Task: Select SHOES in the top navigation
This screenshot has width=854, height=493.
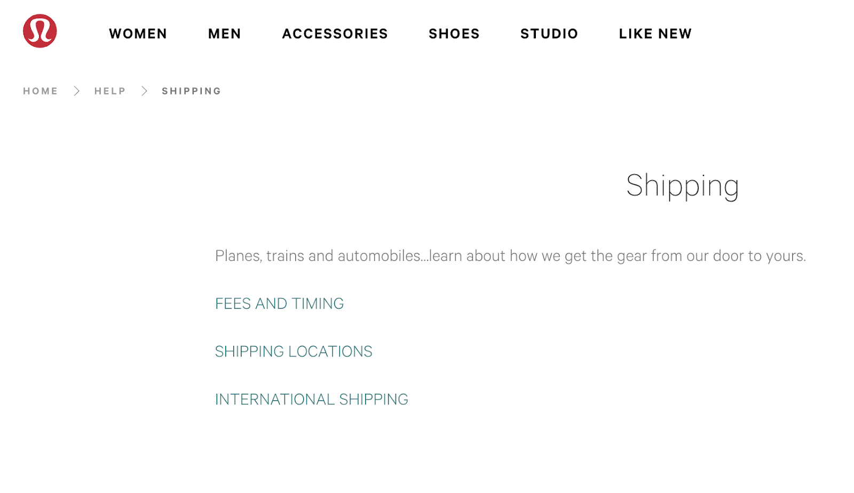Action: click(x=454, y=34)
